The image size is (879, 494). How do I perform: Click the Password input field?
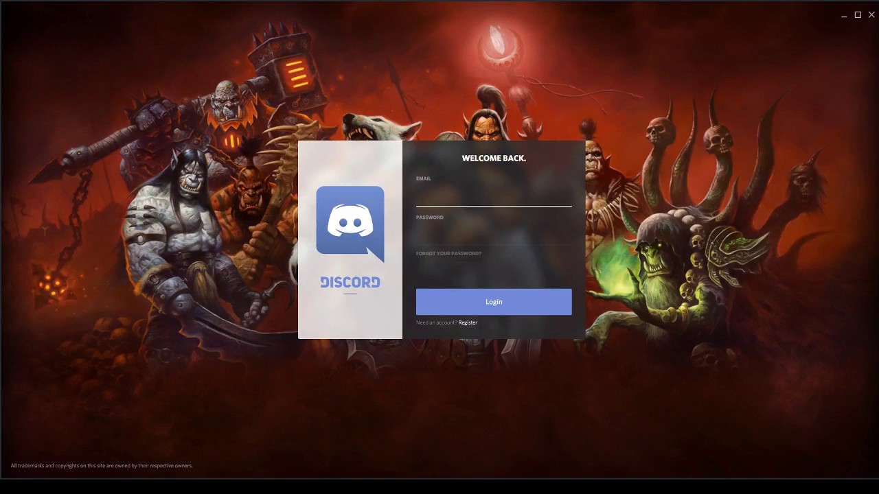494,234
